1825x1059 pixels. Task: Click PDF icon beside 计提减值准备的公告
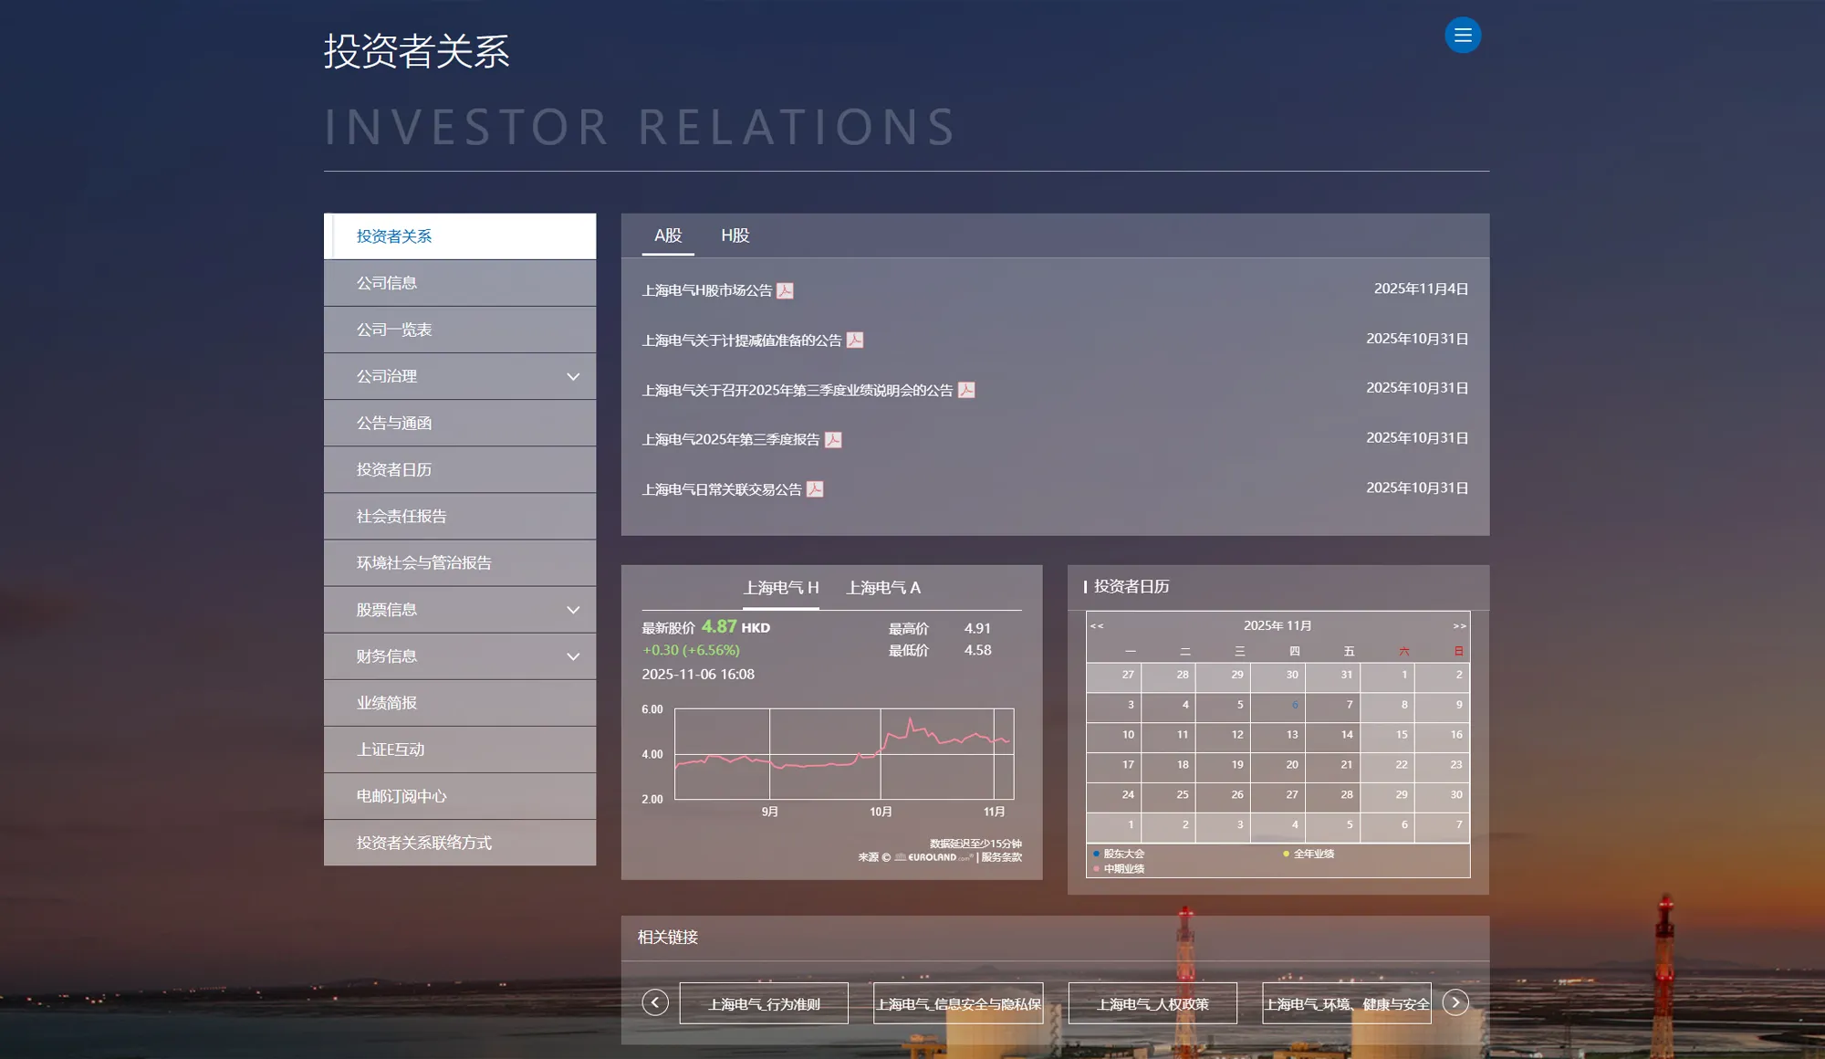tap(854, 341)
